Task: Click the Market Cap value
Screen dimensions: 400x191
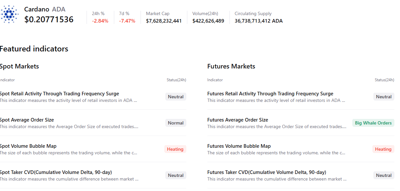Action: click(x=164, y=21)
